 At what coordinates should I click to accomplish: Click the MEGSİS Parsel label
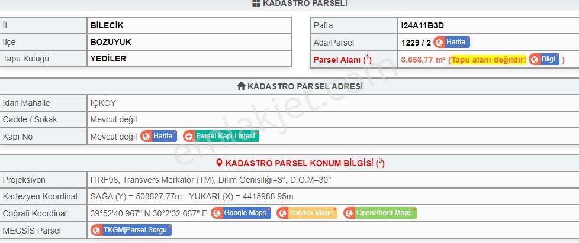point(32,231)
